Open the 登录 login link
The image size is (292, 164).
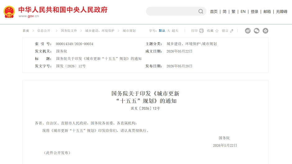tap(254, 12)
